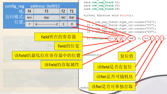Click the f3 field cell
This screenshot has width=167, height=94.
47,11
